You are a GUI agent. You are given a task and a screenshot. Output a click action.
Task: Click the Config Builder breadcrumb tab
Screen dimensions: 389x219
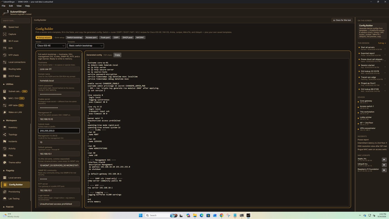click(40, 20)
